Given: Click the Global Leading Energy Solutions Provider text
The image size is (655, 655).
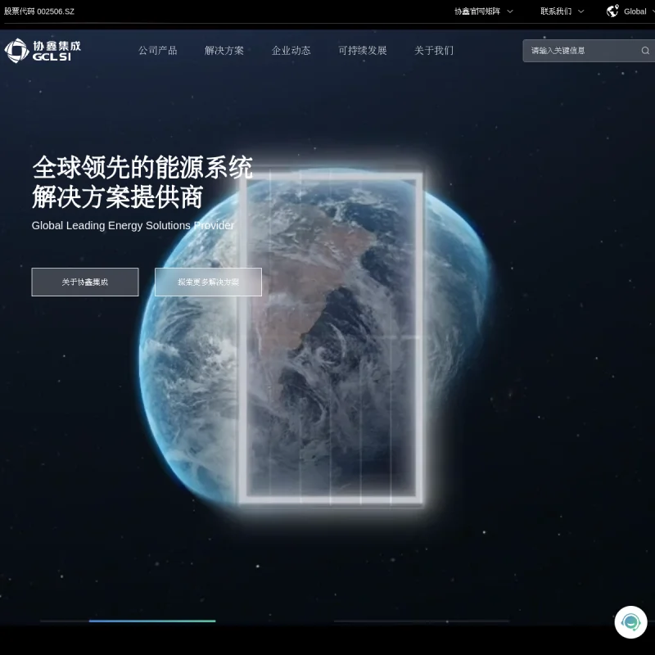Looking at the screenshot, I should pos(133,226).
